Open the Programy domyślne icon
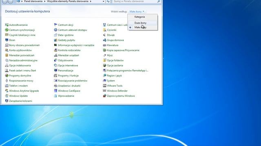Screen dimensions: 261x146 (7, 76)
